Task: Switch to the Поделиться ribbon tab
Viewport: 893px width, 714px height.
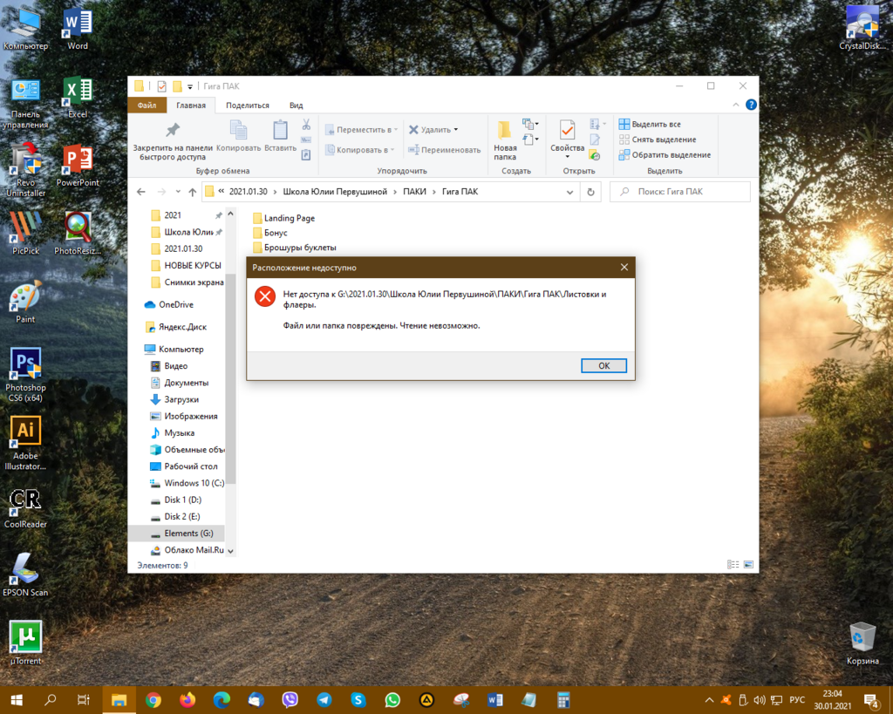Action: 247,105
